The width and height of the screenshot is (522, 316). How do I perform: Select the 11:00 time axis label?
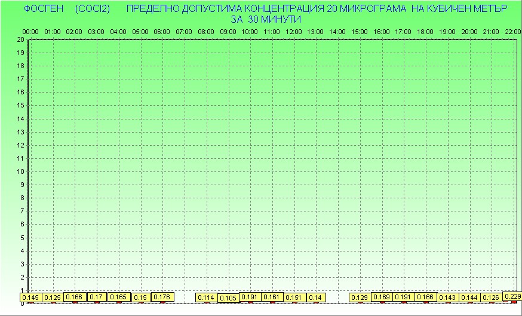(272, 32)
